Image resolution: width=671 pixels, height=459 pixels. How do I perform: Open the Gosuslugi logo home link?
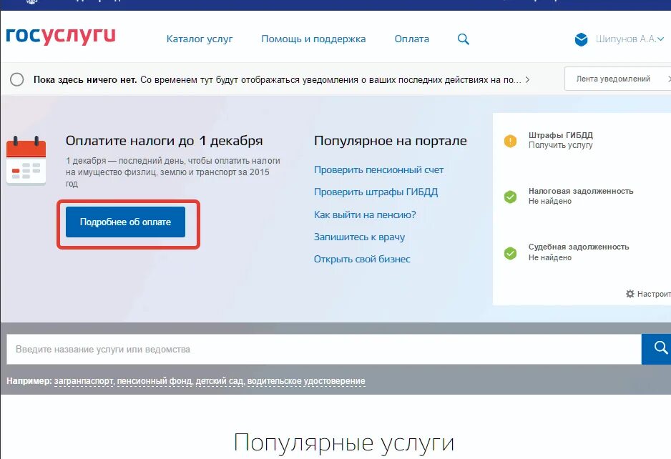point(61,36)
